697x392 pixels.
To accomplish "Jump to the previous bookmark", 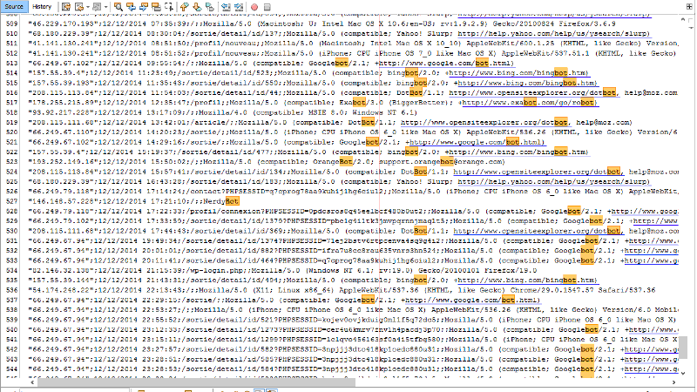I will [x=184, y=7].
